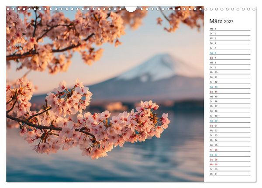Select the 'Mi 3' calendar row
The width and height of the screenshot is (262, 188).
click(x=230, y=38)
